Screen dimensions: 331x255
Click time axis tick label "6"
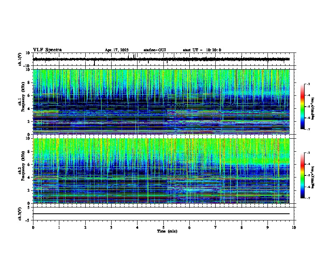pyautogui.click(x=189, y=227)
